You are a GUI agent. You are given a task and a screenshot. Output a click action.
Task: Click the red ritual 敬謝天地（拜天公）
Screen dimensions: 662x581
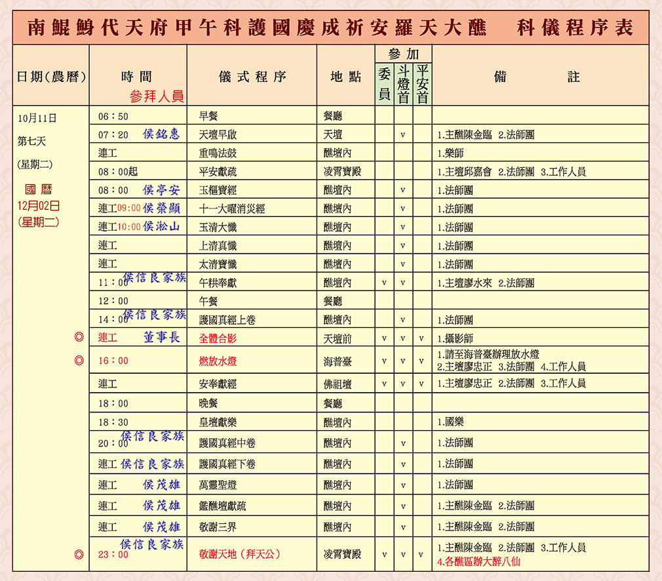tap(239, 554)
